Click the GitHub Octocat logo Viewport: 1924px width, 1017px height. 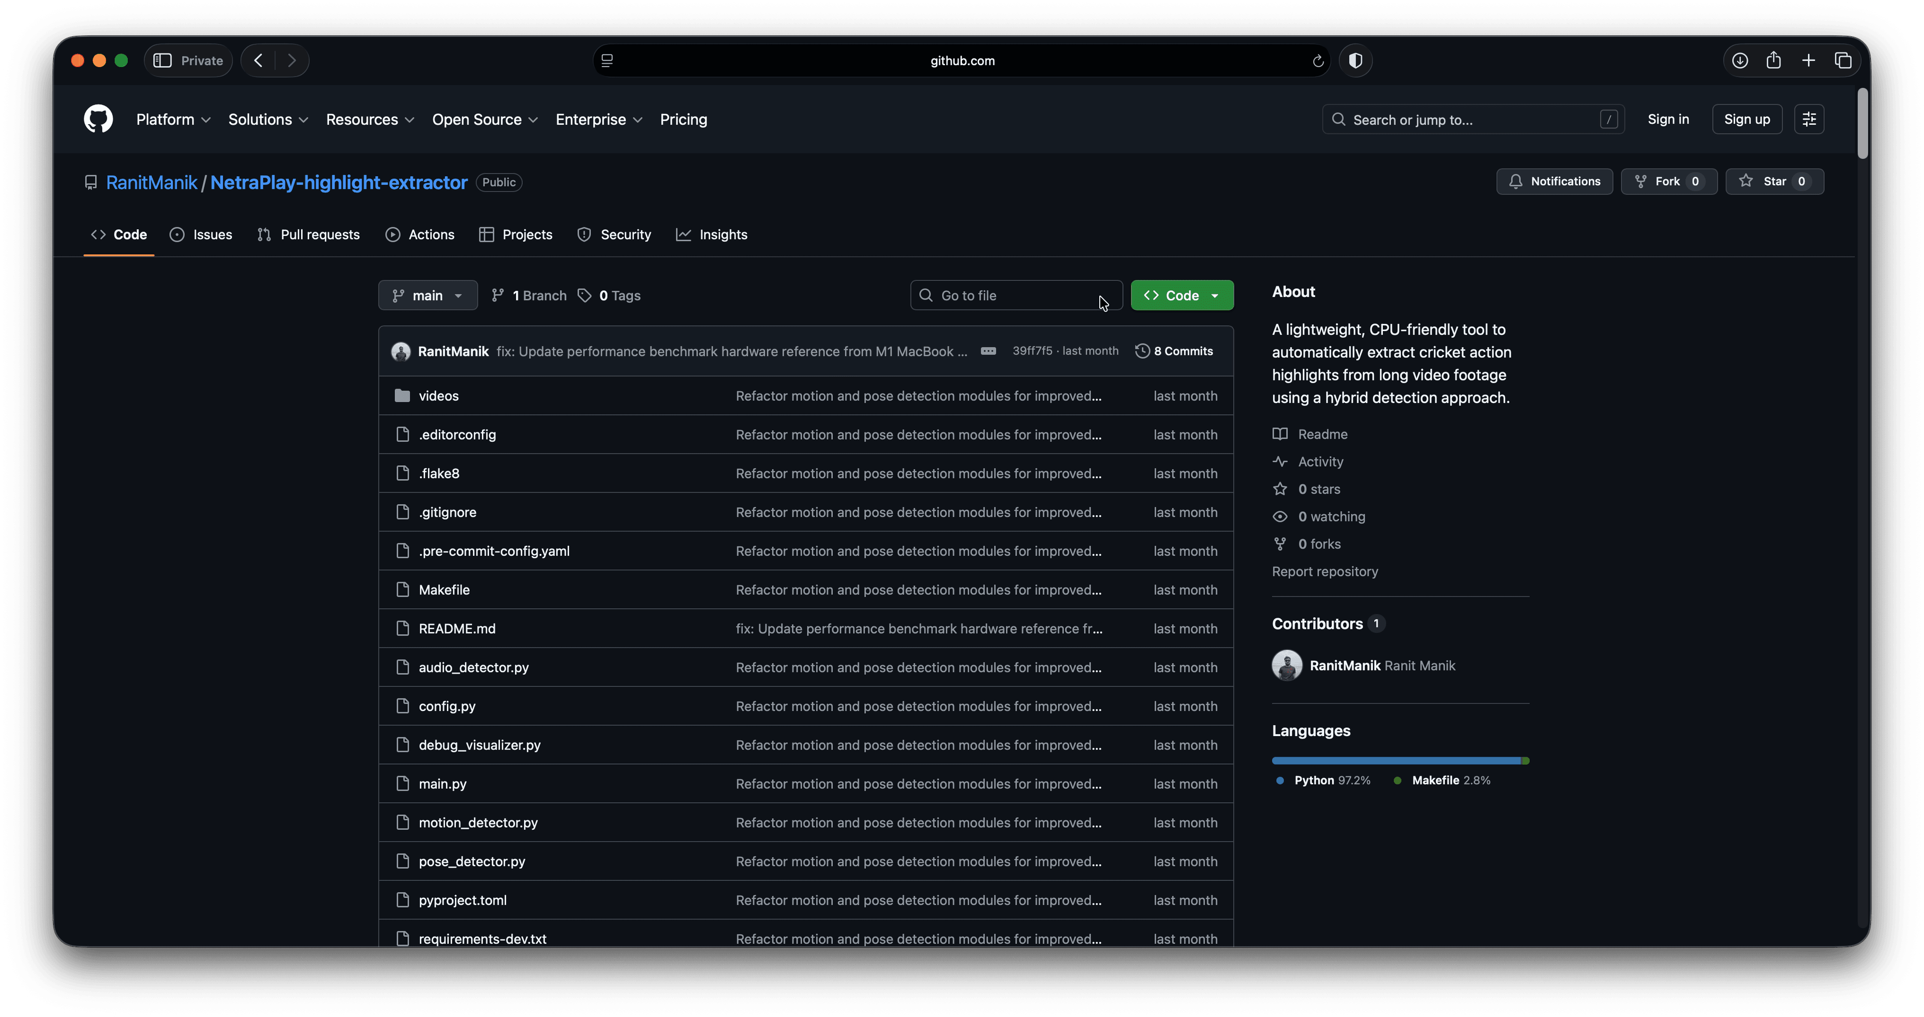click(x=98, y=120)
